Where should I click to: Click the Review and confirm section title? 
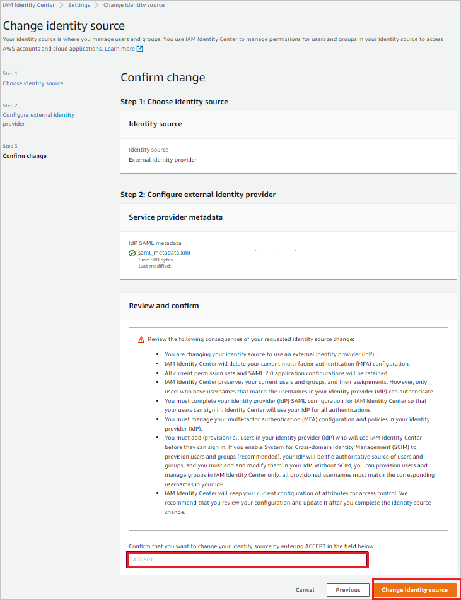pyautogui.click(x=163, y=306)
